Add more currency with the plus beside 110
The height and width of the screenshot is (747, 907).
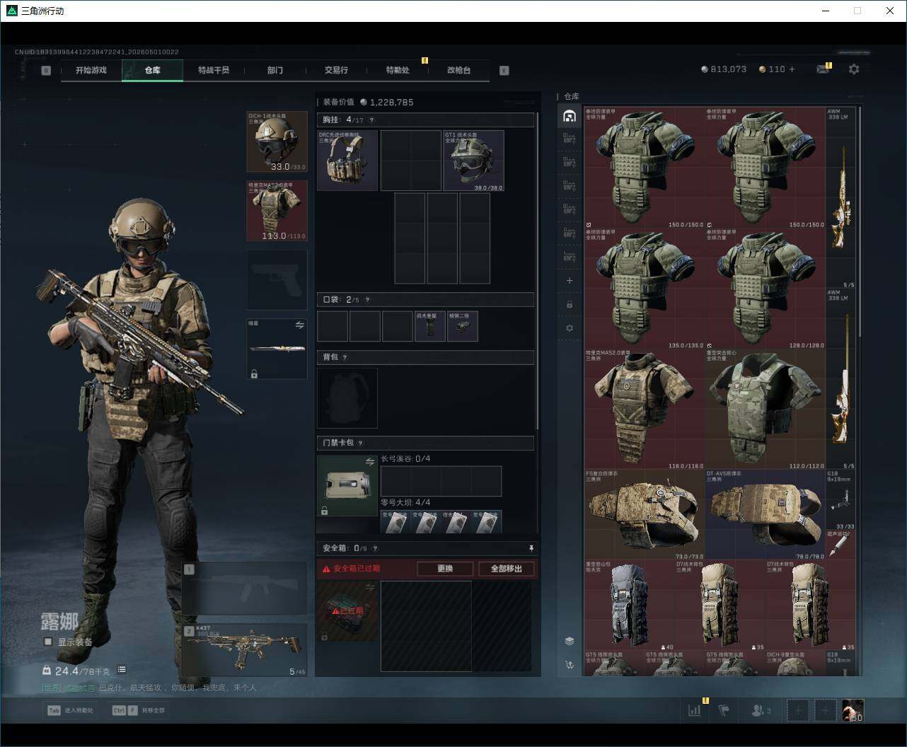(792, 69)
